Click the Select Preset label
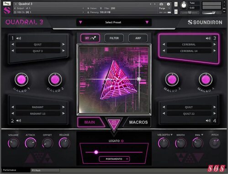The image size is (228, 174). tap(113, 22)
